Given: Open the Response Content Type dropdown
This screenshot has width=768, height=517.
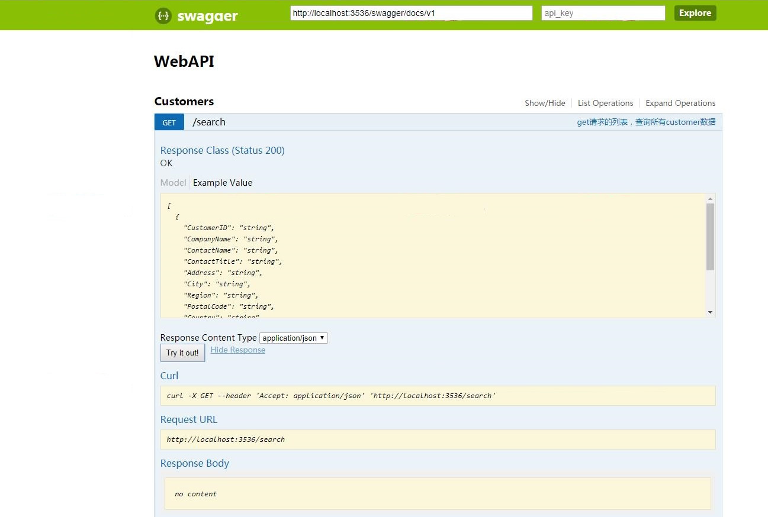Looking at the screenshot, I should pos(294,338).
